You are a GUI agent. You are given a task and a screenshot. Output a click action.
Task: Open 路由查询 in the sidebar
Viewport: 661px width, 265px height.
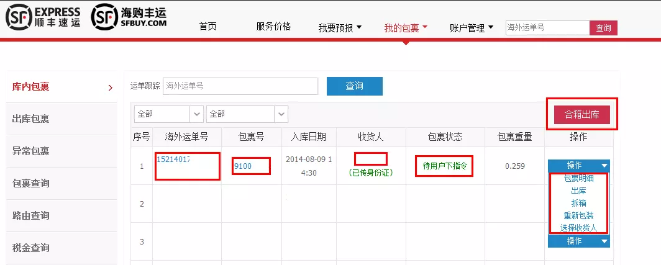(61, 215)
